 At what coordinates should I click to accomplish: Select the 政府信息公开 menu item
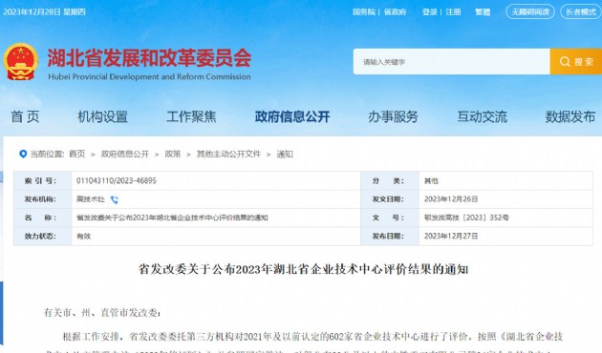pos(292,116)
